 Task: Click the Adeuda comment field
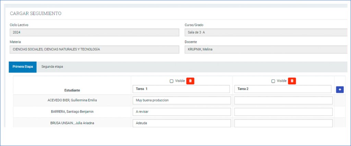[181, 123]
